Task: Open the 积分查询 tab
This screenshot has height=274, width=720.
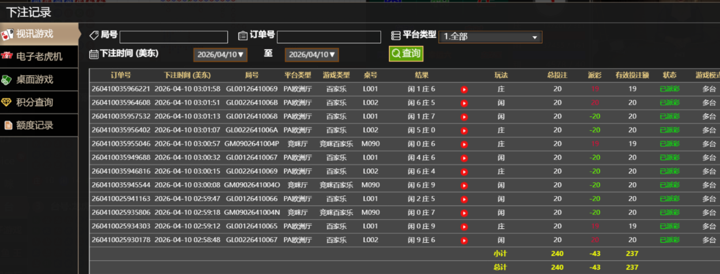Action: tap(39, 102)
